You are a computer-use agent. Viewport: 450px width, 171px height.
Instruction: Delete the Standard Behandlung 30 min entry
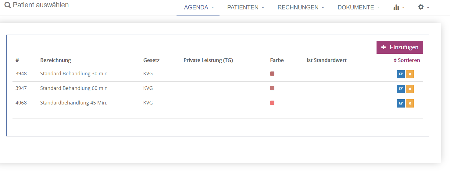click(410, 74)
